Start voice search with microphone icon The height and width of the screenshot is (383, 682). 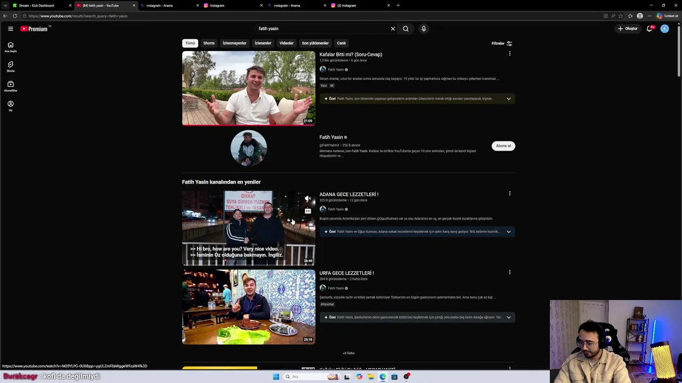tap(424, 29)
